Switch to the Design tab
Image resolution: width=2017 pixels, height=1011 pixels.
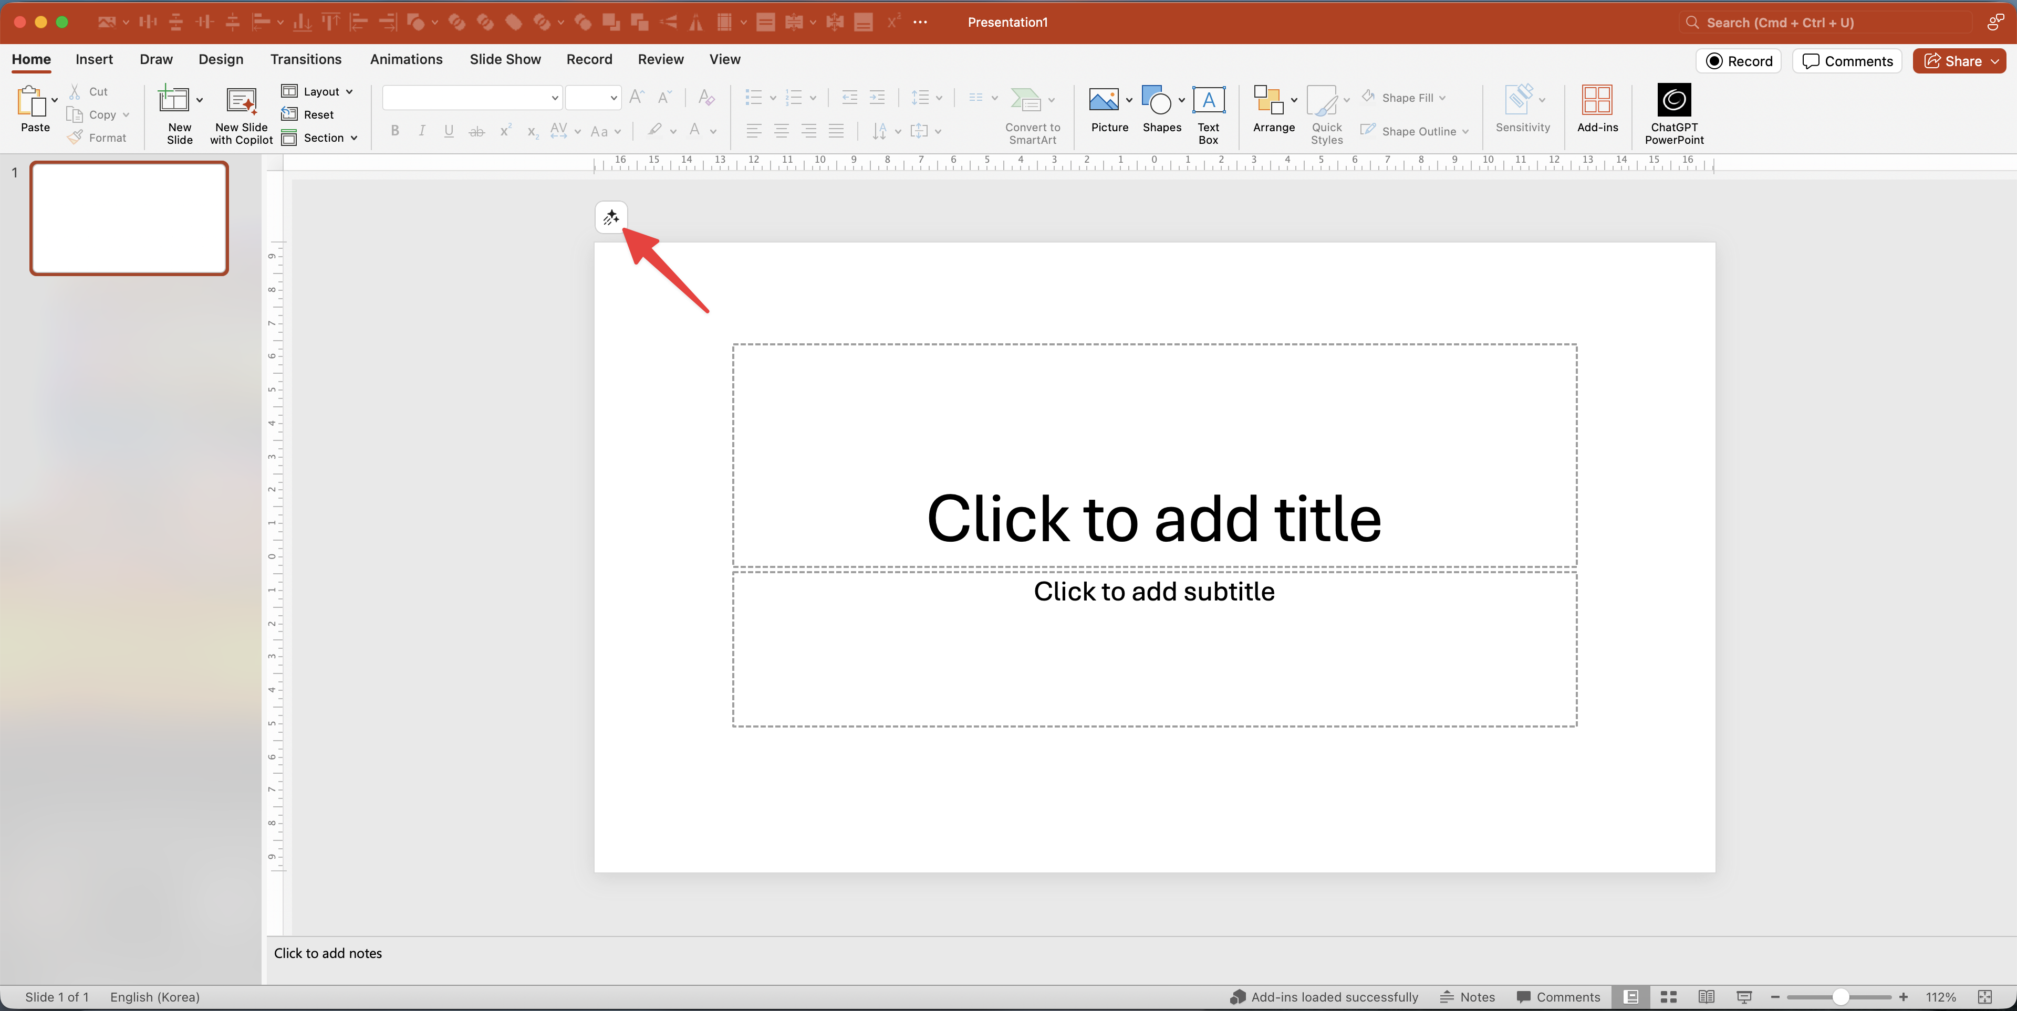point(221,59)
